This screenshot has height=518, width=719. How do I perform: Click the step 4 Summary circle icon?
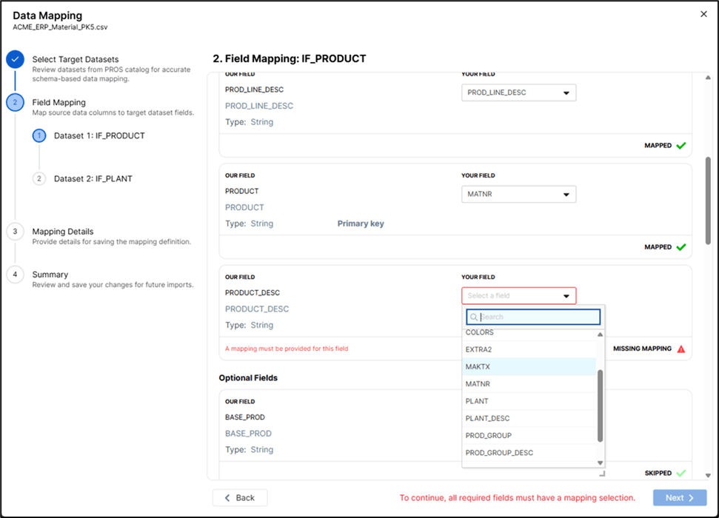click(15, 275)
